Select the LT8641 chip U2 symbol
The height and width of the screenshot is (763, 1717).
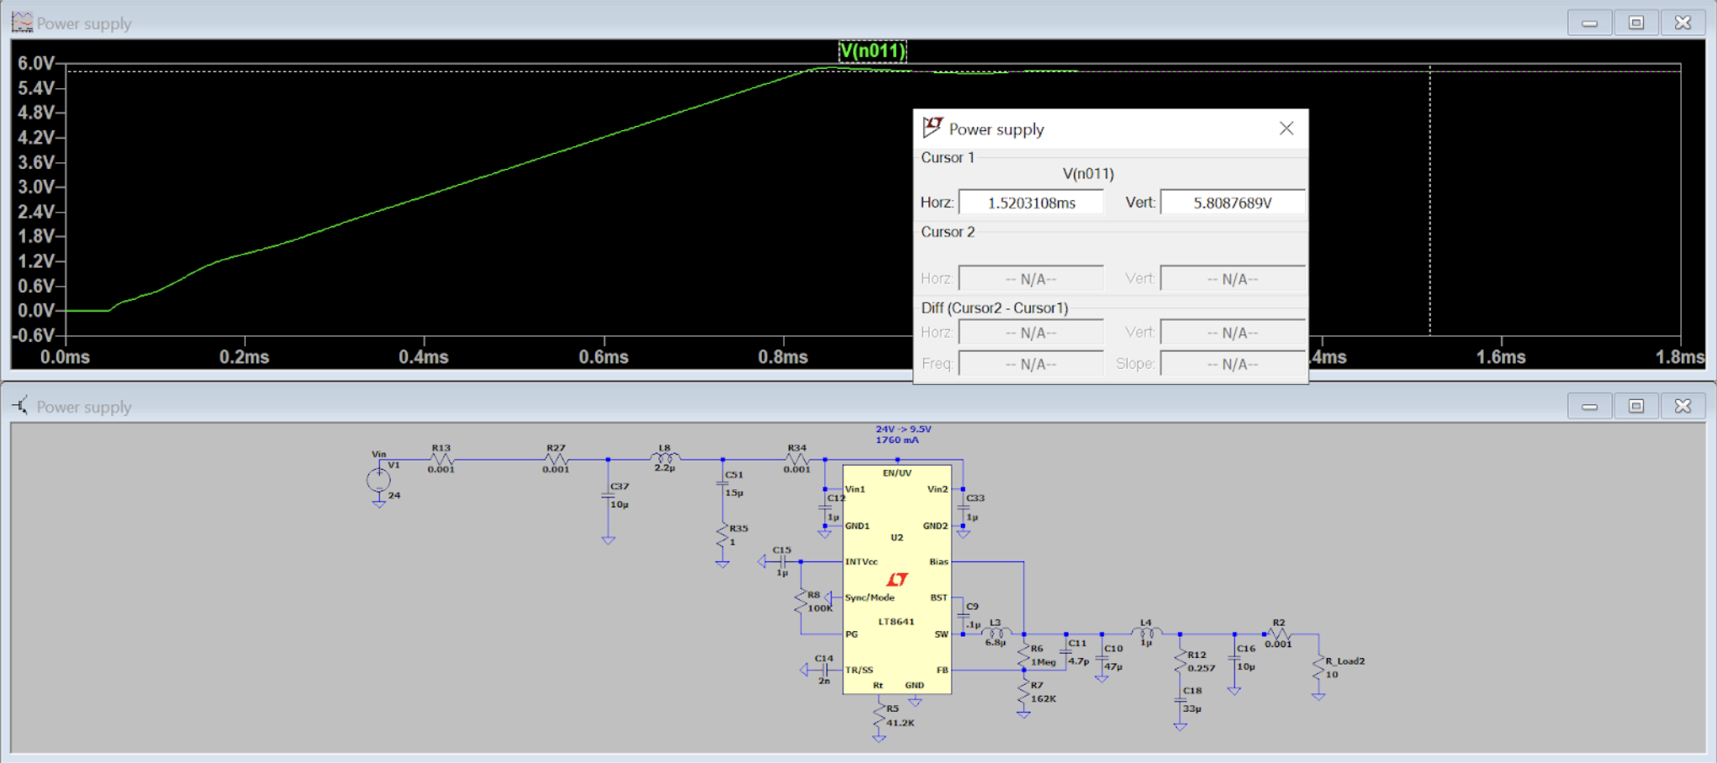896,580
